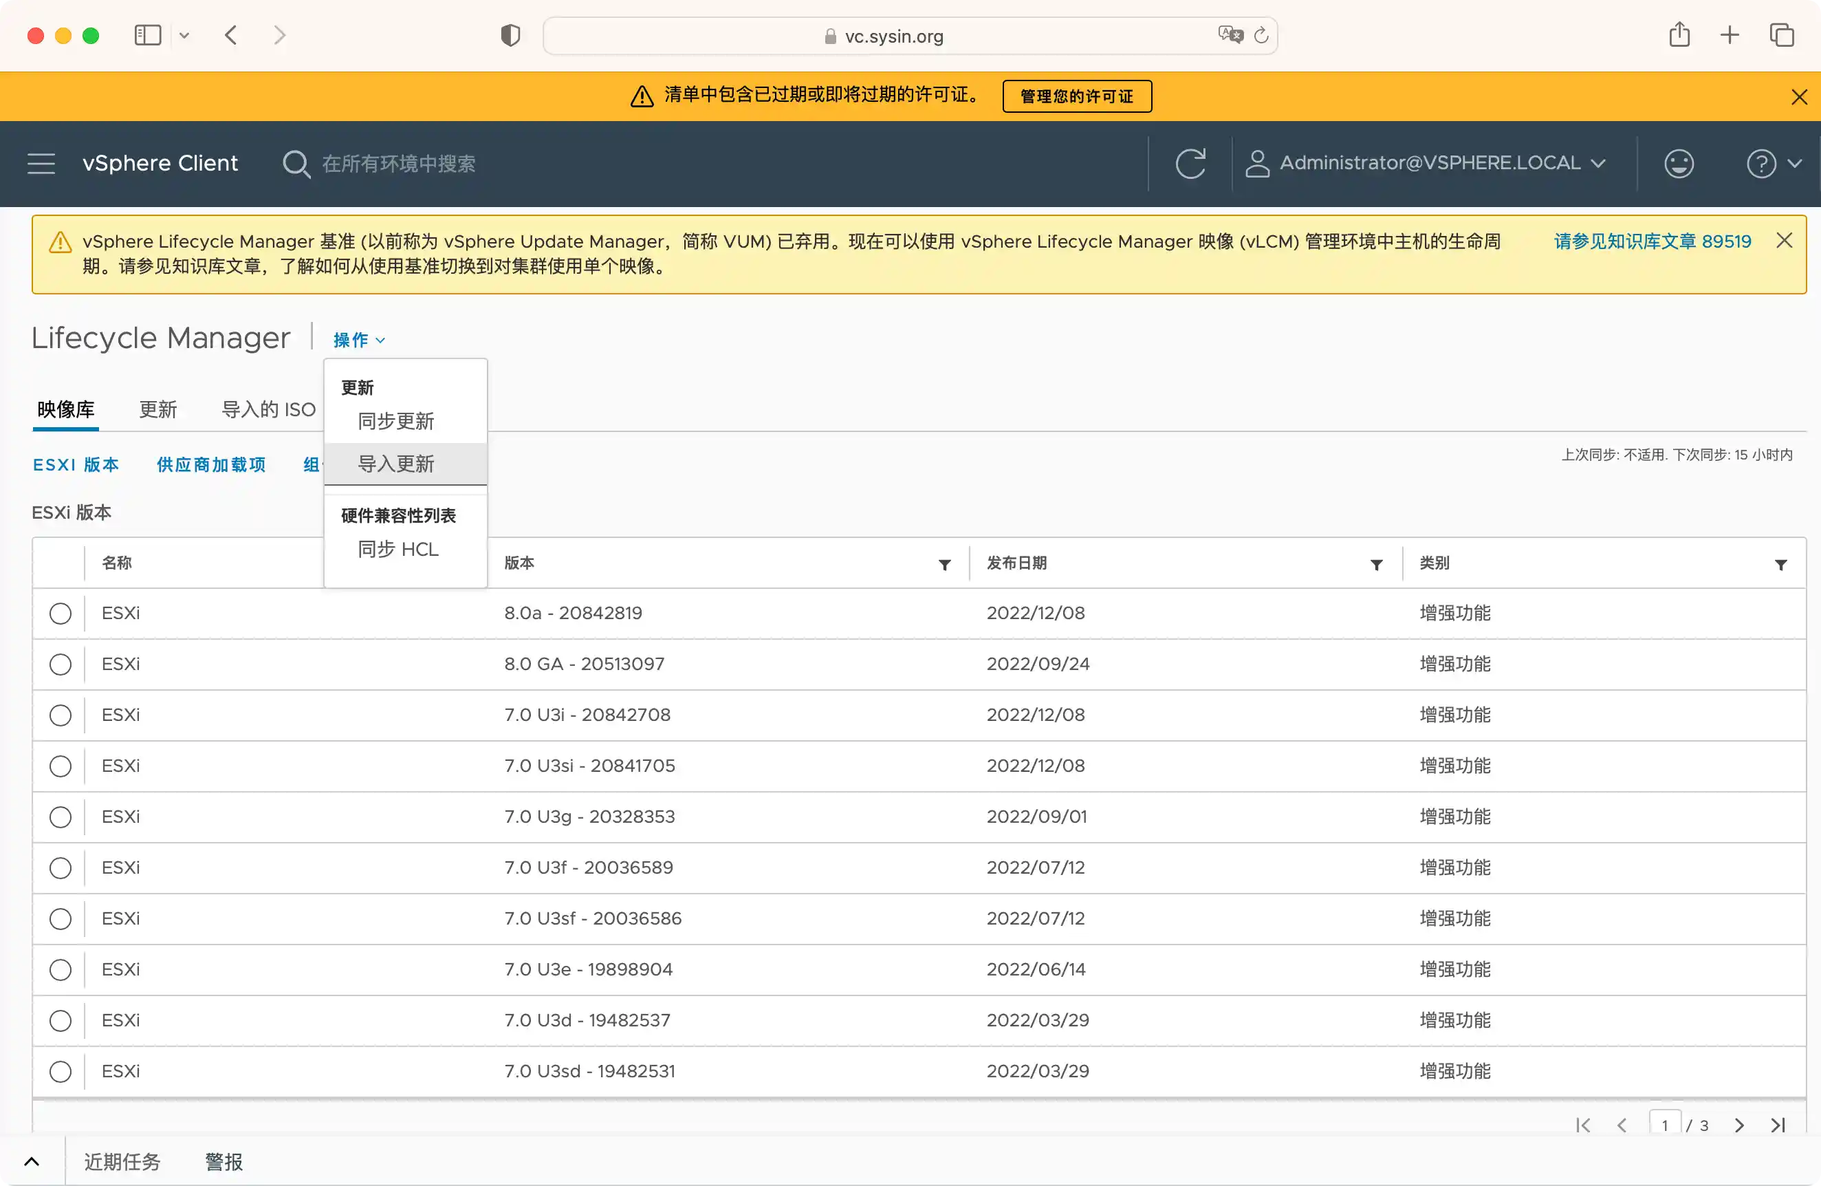The height and width of the screenshot is (1186, 1821).
Task: Go to next page of ESXi table
Action: 1739,1124
